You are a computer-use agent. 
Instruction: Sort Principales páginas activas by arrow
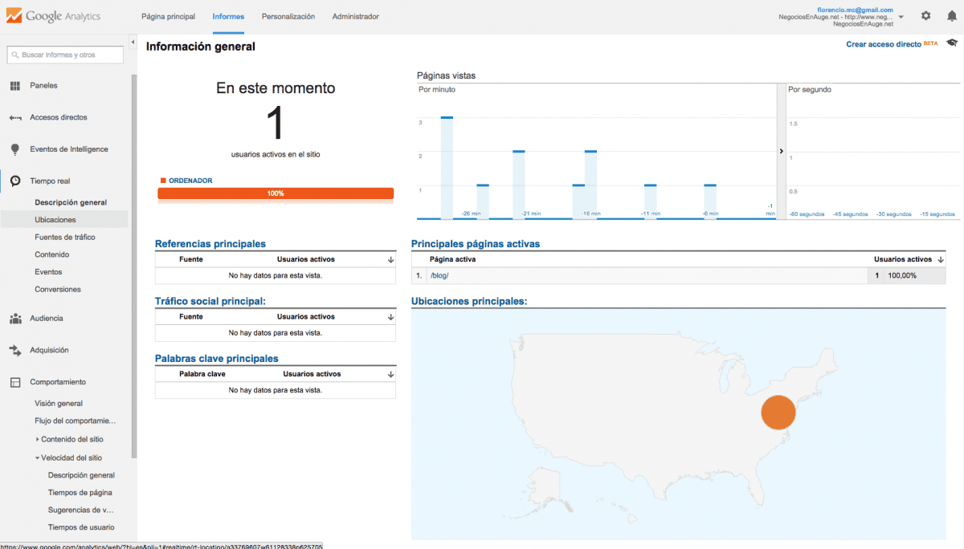[x=941, y=260]
